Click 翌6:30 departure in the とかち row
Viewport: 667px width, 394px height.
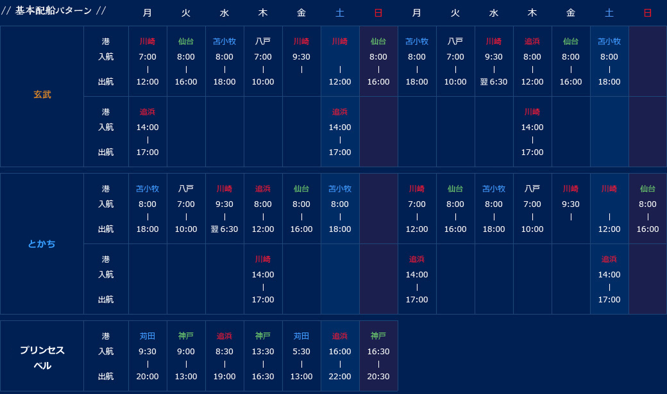(224, 229)
